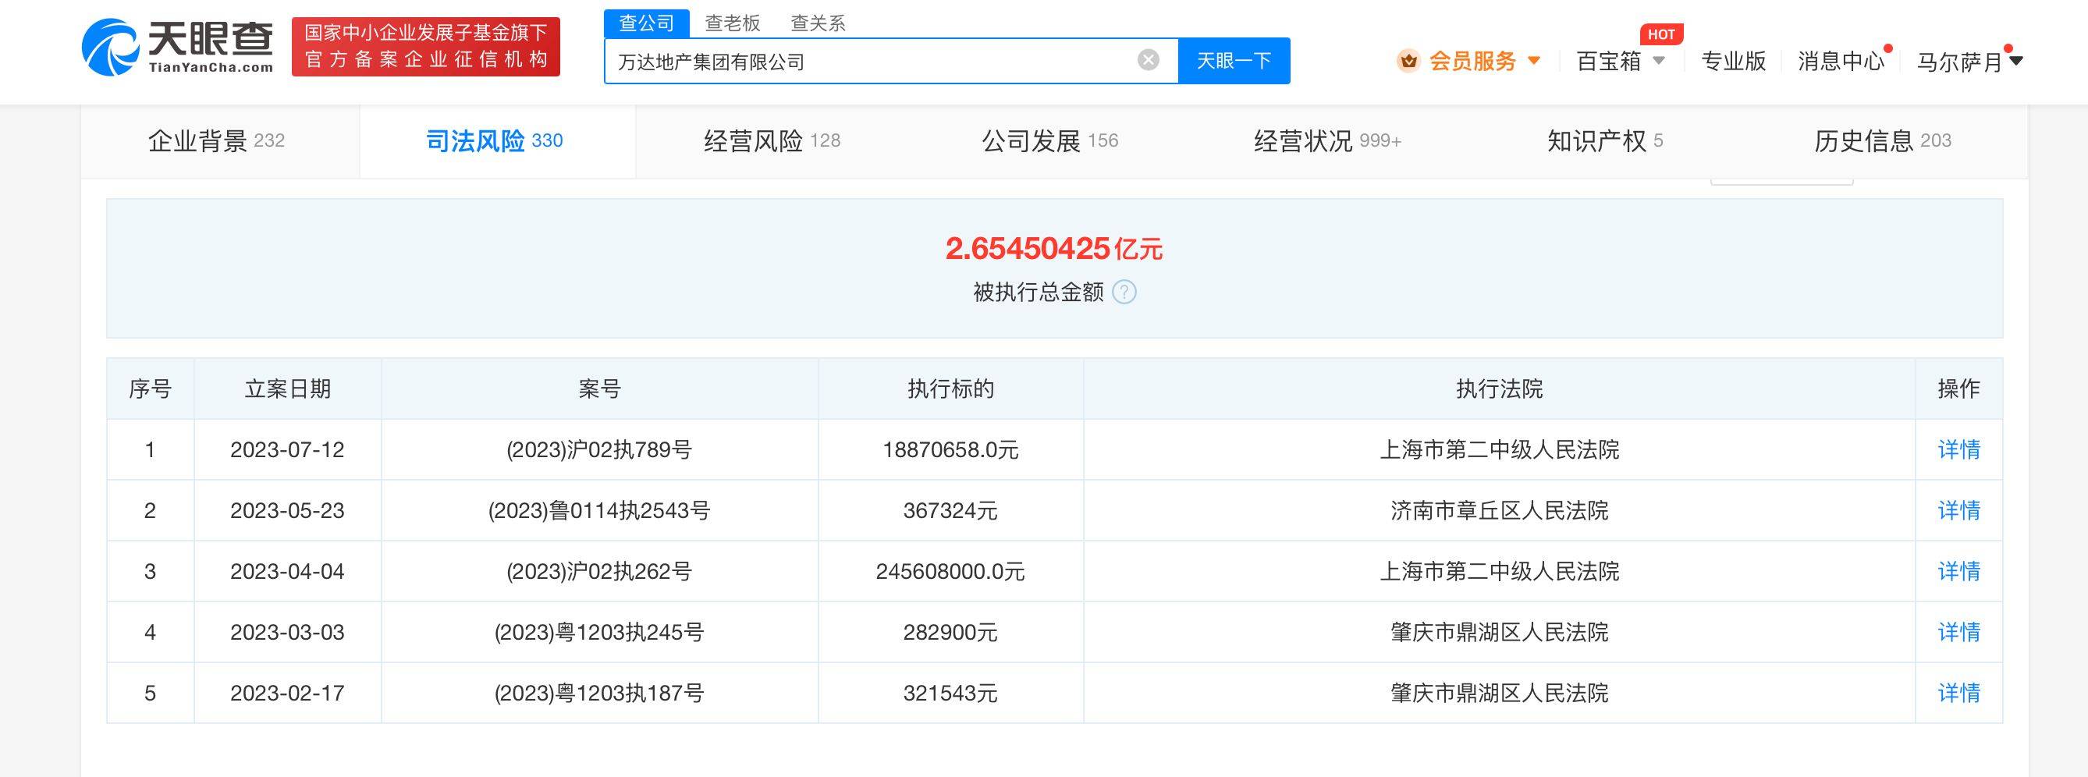This screenshot has height=777, width=2088.
Task: Open the 经营风险 128 tab
Action: point(772,141)
